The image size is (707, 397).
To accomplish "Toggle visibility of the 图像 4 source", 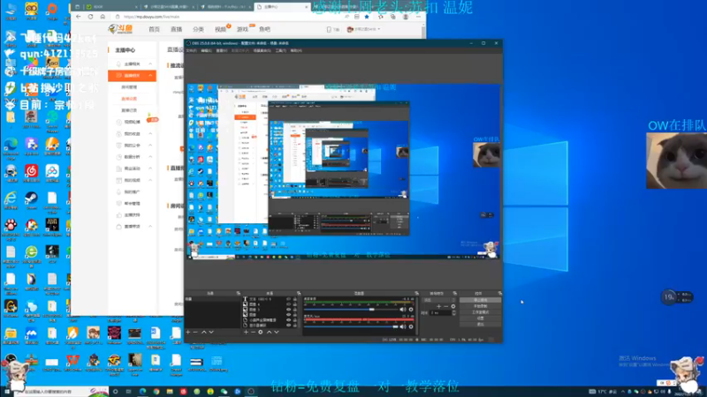I will tap(289, 304).
